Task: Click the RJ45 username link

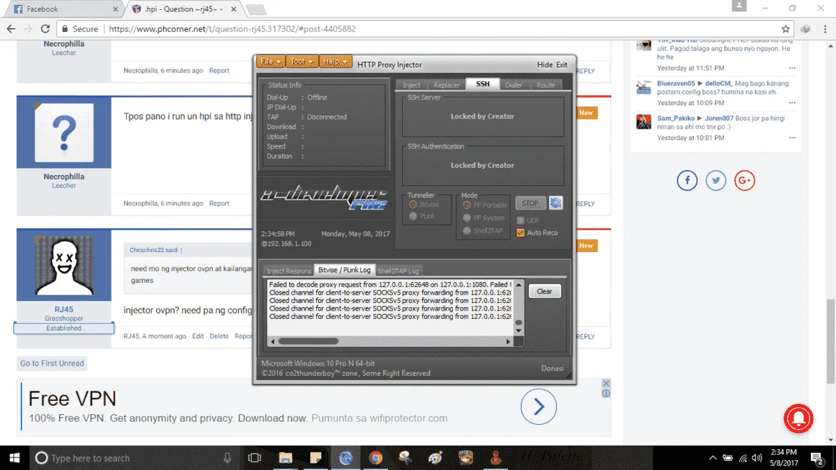Action: (64, 309)
